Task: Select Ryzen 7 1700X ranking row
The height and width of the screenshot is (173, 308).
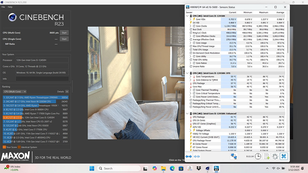Action: [x=35, y=114]
